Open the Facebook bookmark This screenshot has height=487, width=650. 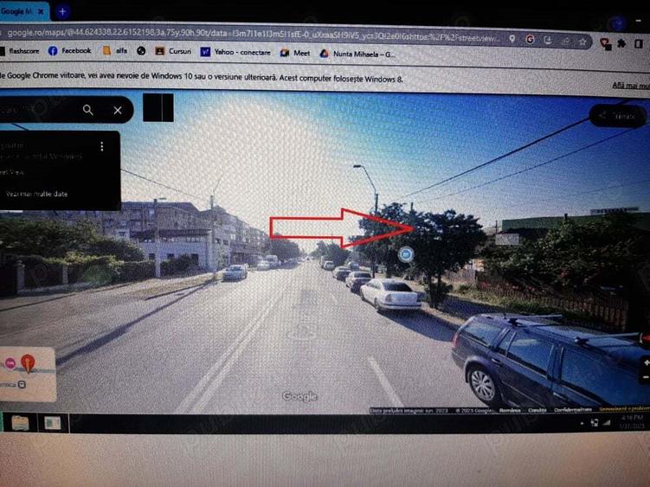coord(69,51)
